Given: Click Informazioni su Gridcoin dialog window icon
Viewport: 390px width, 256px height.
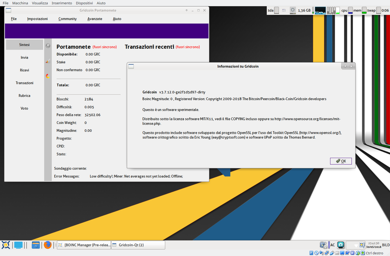Looking at the screenshot, I should (x=131, y=66).
